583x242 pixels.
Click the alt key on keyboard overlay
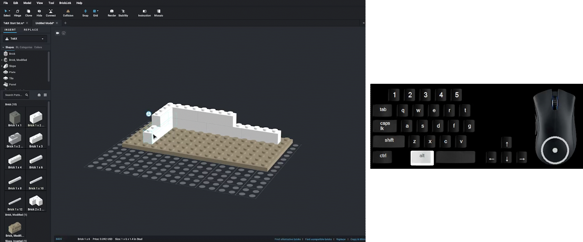coord(422,158)
